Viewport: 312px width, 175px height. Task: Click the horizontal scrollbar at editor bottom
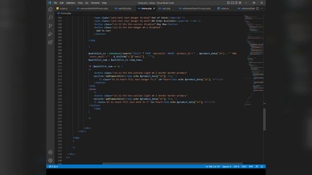click(173, 163)
